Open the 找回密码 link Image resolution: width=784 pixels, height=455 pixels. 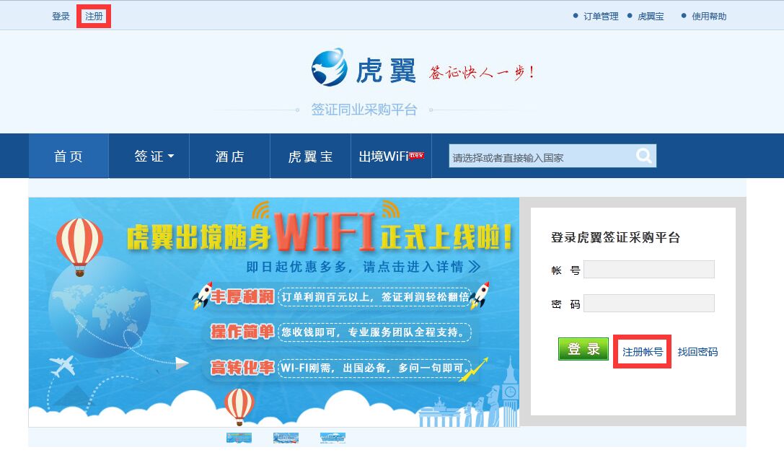point(697,352)
